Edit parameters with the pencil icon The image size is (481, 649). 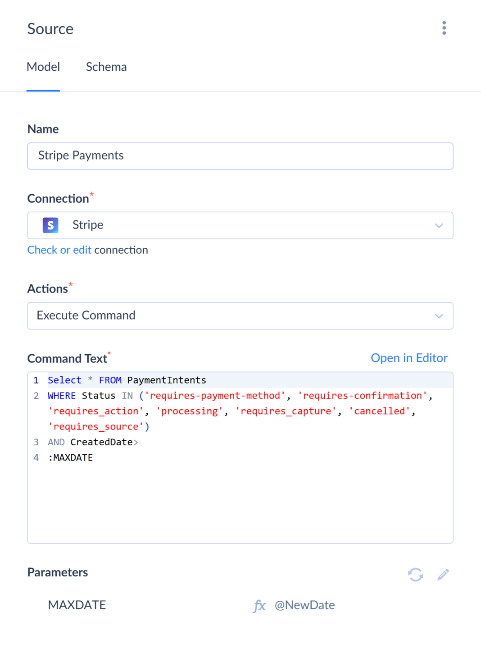pyautogui.click(x=443, y=575)
